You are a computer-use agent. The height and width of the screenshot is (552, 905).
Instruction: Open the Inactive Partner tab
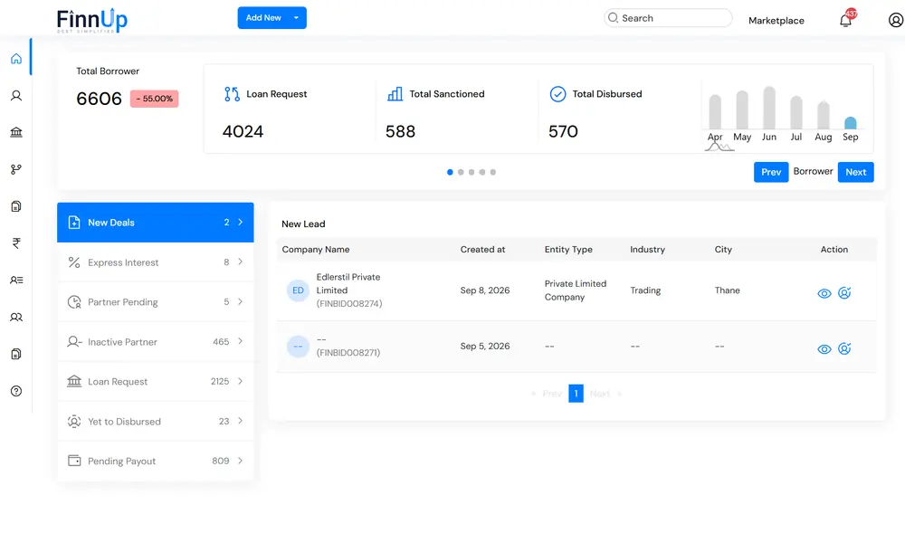[x=156, y=342]
